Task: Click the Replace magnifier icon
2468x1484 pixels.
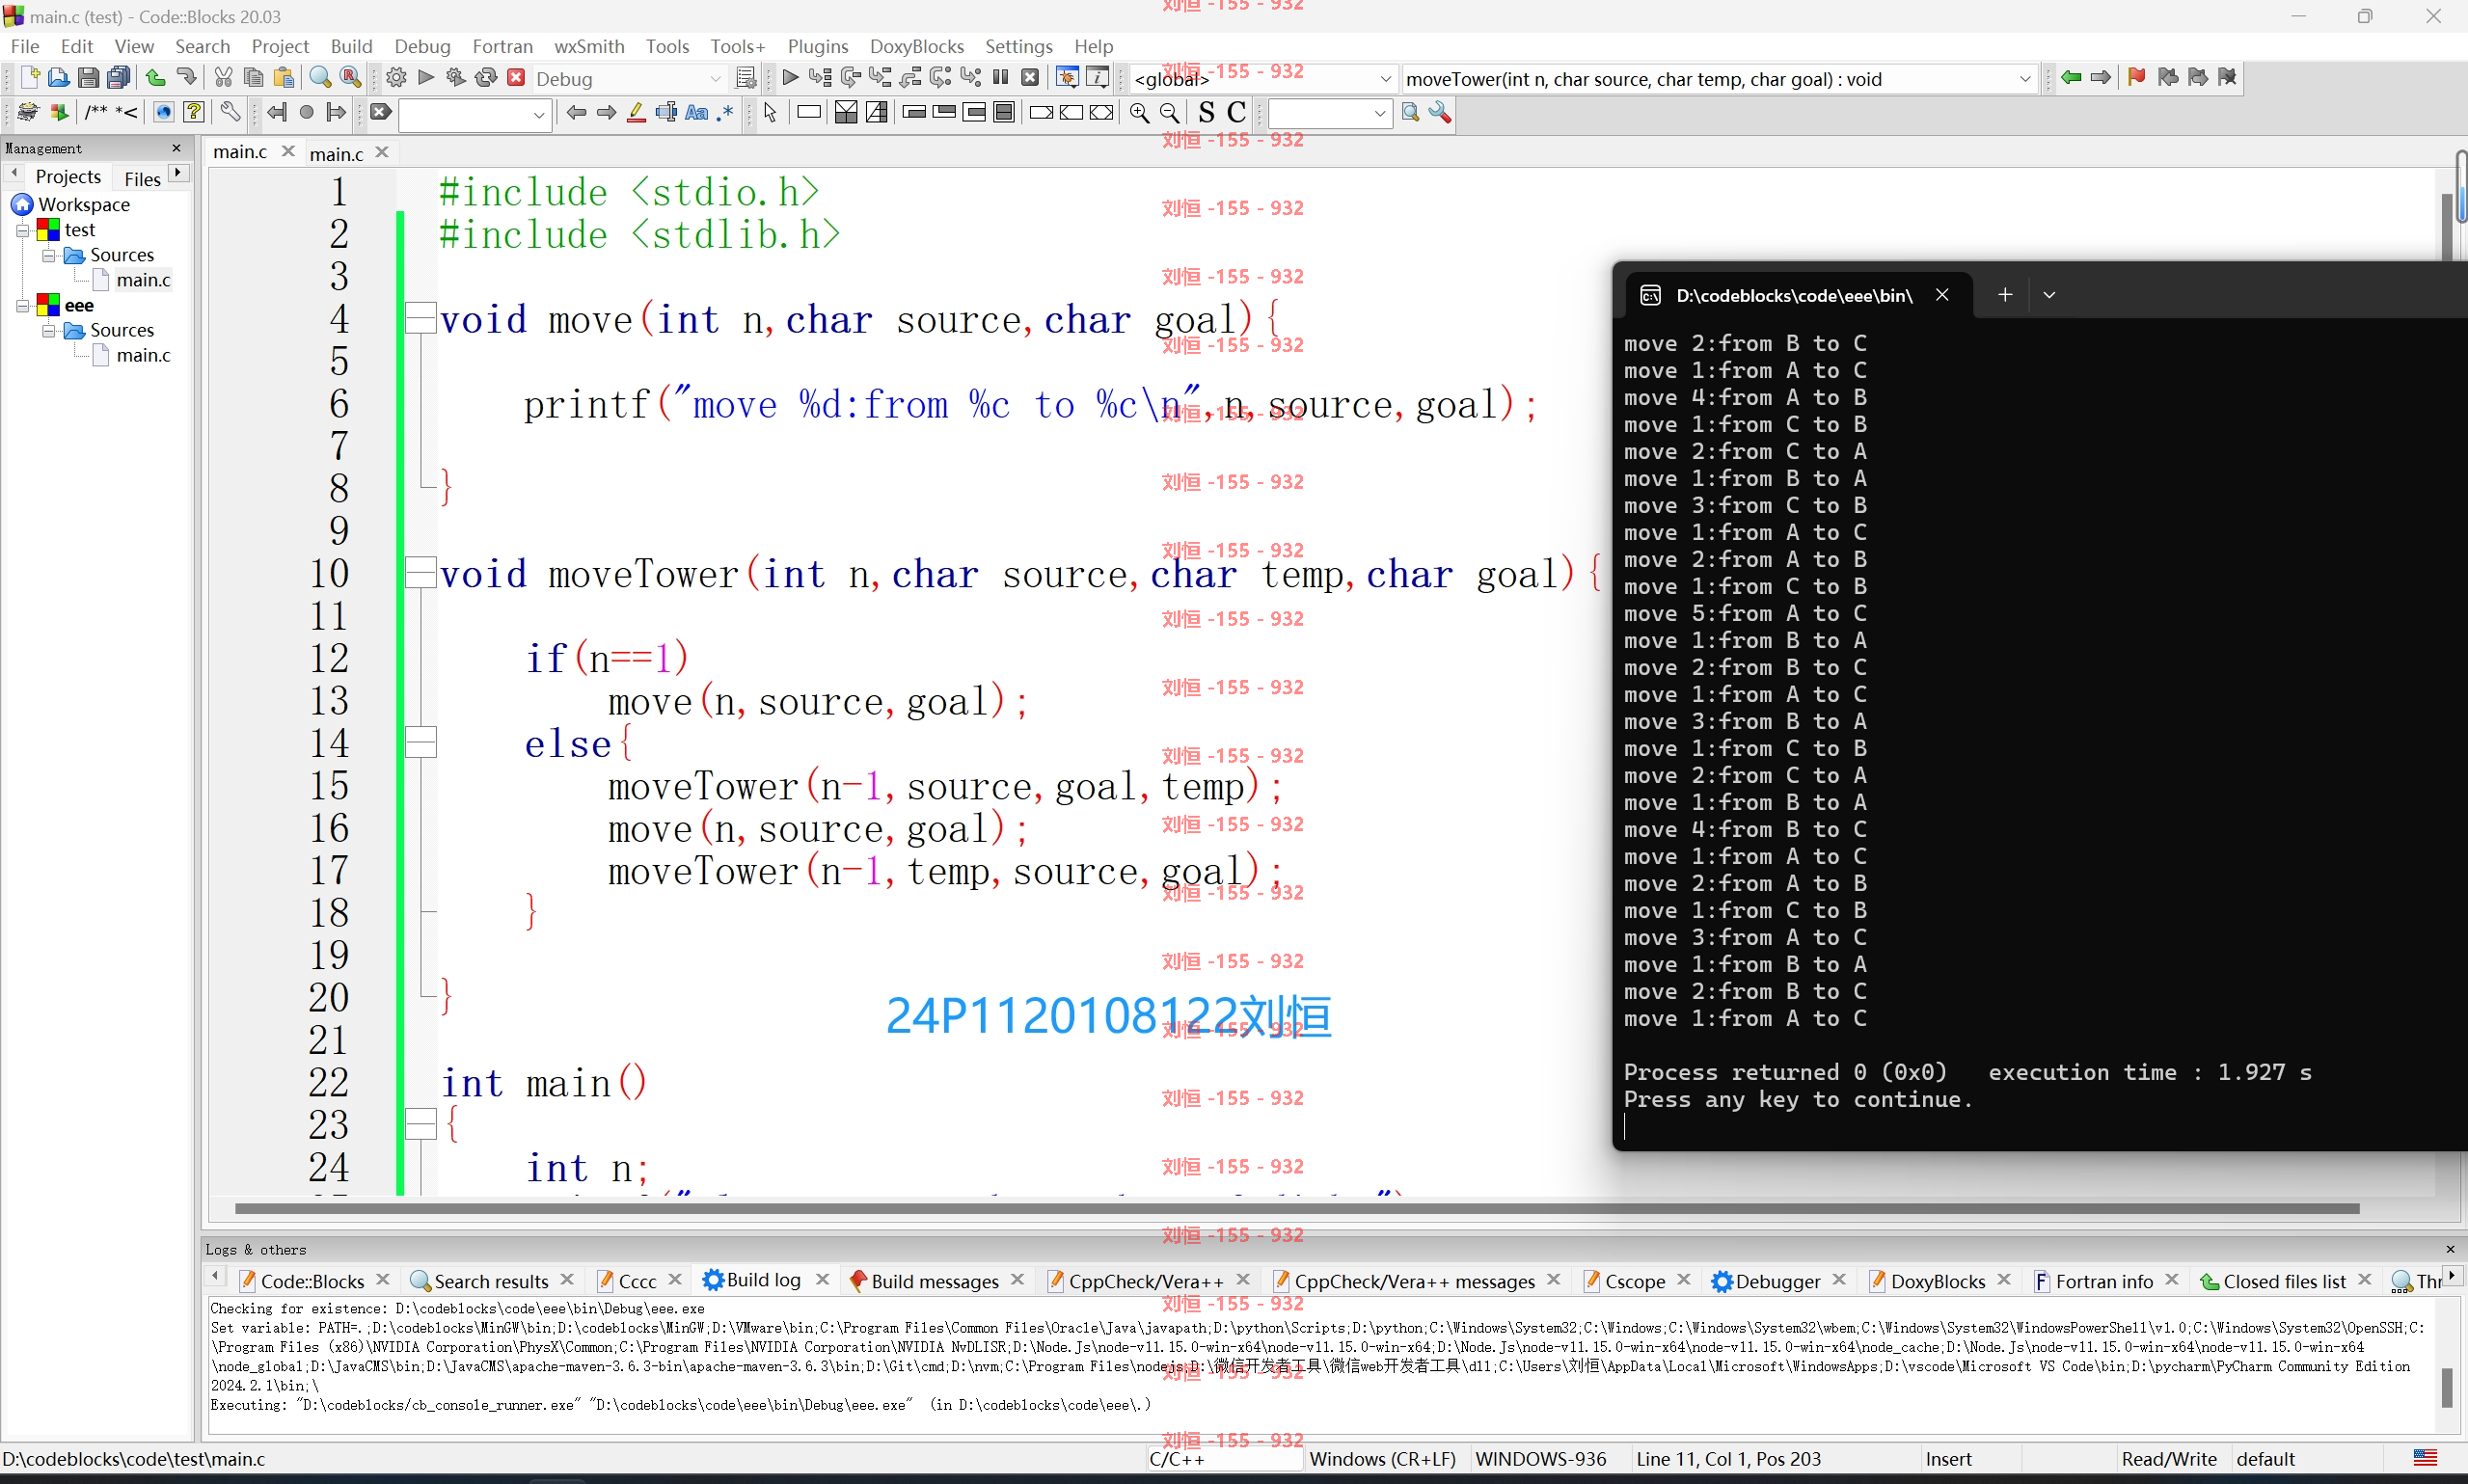Action: coord(350,77)
